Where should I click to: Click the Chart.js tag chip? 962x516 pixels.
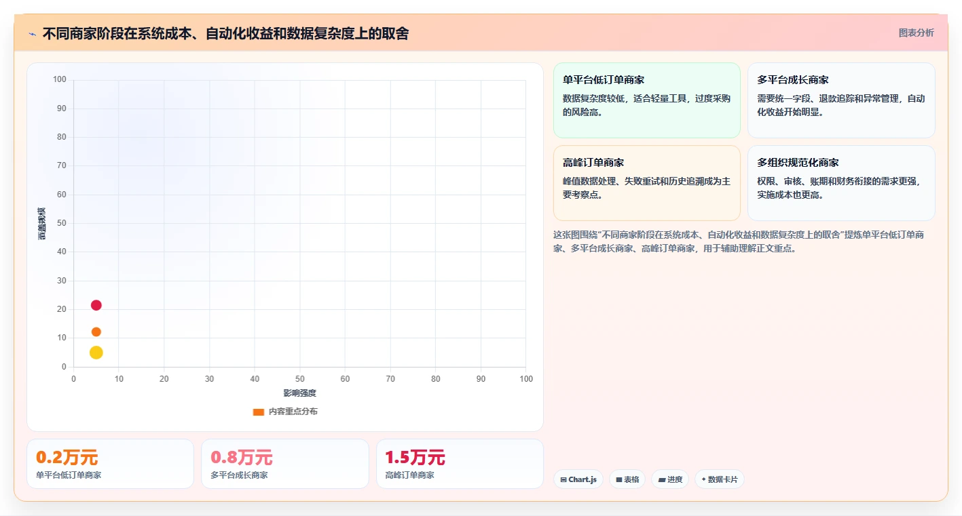(x=578, y=479)
